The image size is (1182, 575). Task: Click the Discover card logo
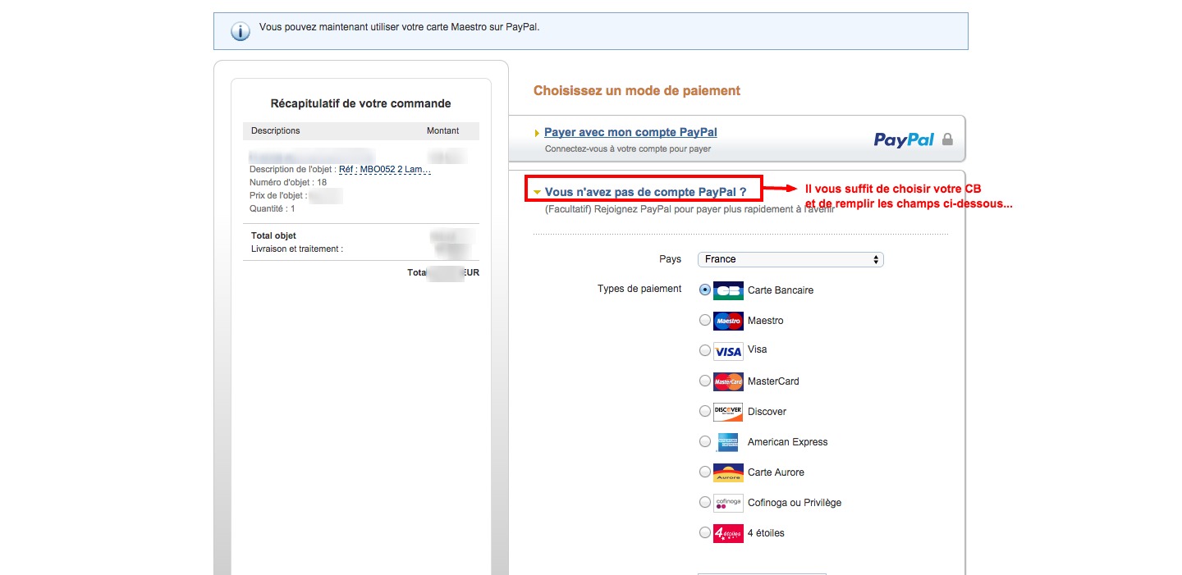click(728, 412)
